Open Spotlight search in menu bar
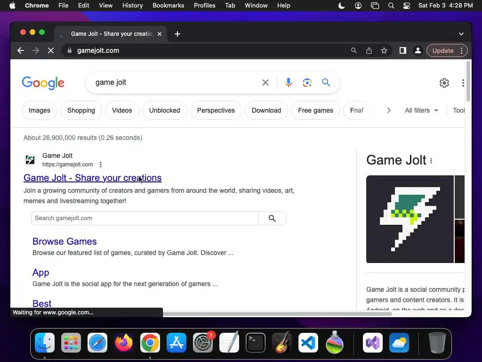The width and height of the screenshot is (482, 362). 391,6
